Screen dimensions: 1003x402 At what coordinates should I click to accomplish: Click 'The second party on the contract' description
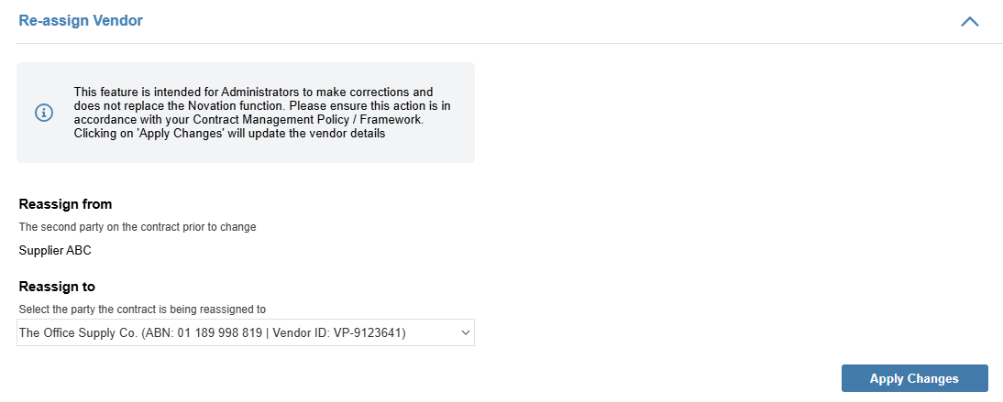(138, 227)
